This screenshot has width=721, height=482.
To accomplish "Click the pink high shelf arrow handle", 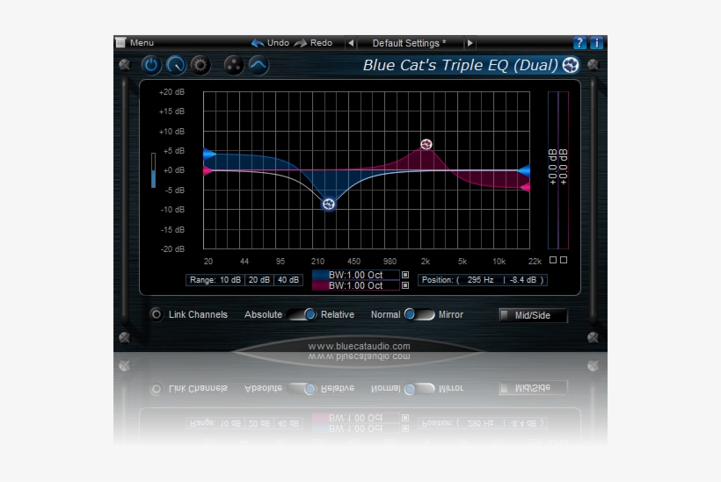I will click(525, 187).
